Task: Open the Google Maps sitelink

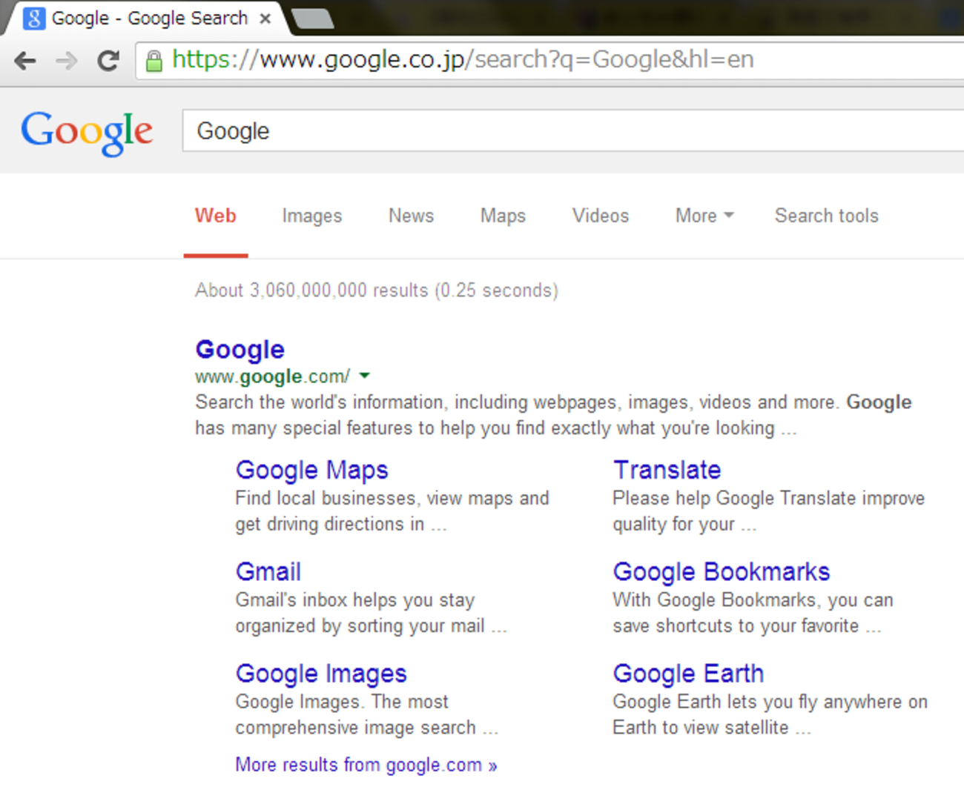Action: (x=312, y=470)
